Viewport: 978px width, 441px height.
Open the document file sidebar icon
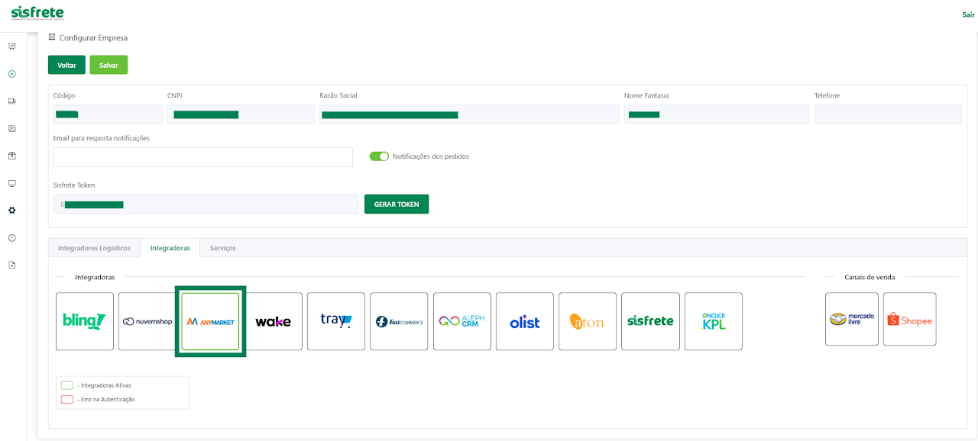pyautogui.click(x=11, y=265)
